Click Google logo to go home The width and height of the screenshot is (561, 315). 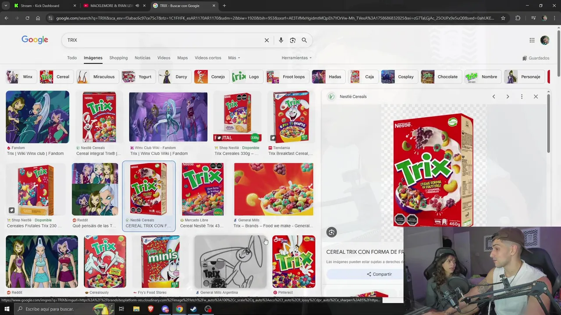(35, 40)
